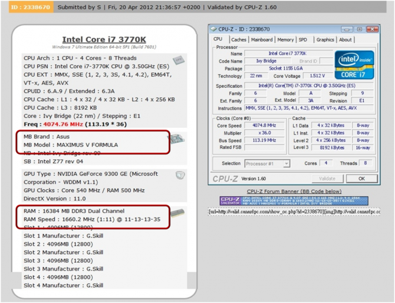Viewport: 395px width, 303px height.
Task: Click the Slot 4 : 4096MB (12800) line
Action: tap(58, 277)
